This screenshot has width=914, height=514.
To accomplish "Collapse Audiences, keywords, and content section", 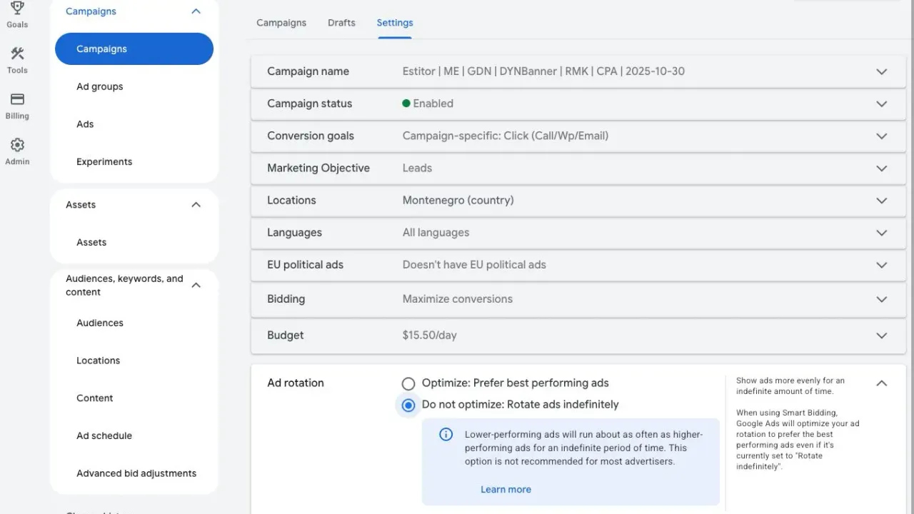I will 196,286.
